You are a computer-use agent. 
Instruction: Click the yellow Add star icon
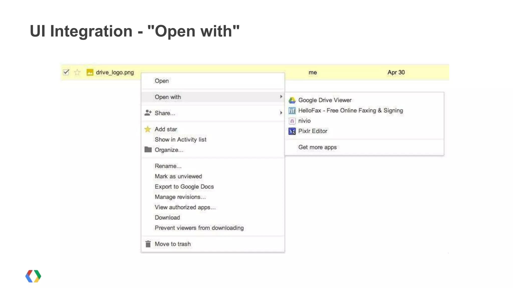click(148, 129)
